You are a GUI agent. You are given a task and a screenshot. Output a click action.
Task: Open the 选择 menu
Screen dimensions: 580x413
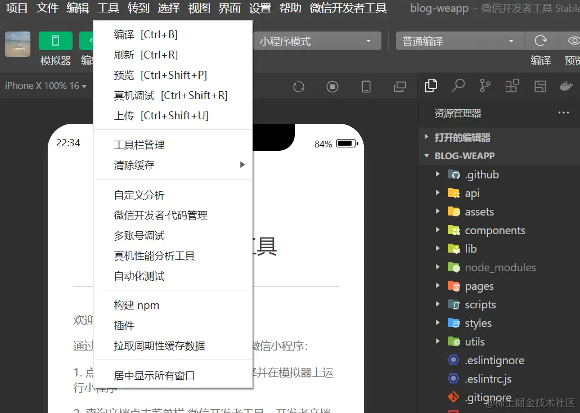(x=169, y=8)
